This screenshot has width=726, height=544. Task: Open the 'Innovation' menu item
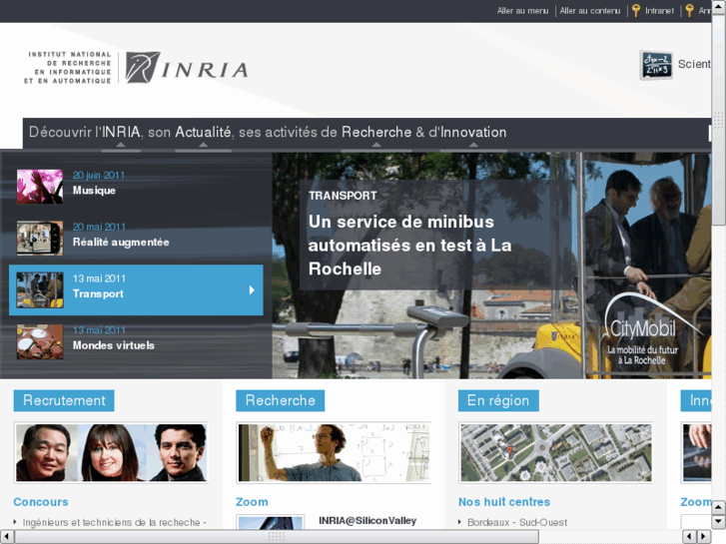(x=473, y=133)
